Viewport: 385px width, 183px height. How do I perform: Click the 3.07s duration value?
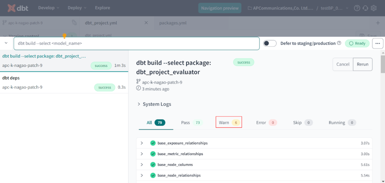tap(365, 143)
